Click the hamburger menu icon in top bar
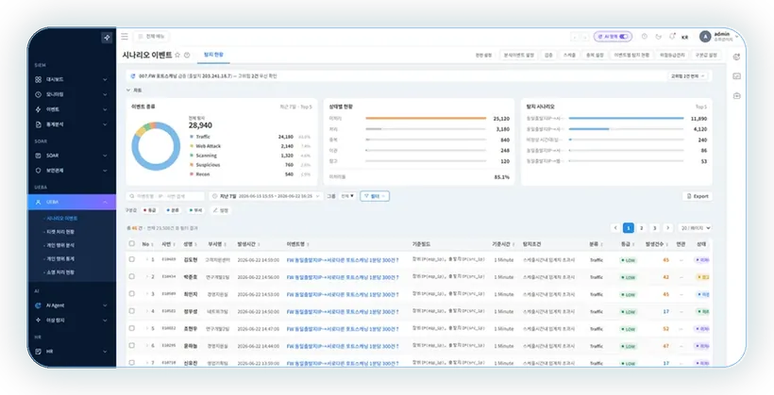Screen dimensions: 774x395 [125, 37]
